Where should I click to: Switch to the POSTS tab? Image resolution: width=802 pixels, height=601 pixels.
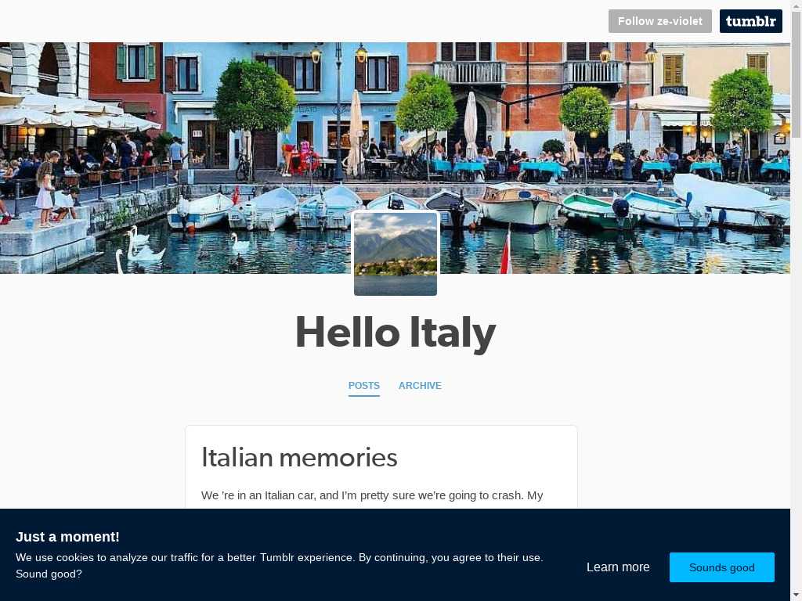tap(363, 385)
